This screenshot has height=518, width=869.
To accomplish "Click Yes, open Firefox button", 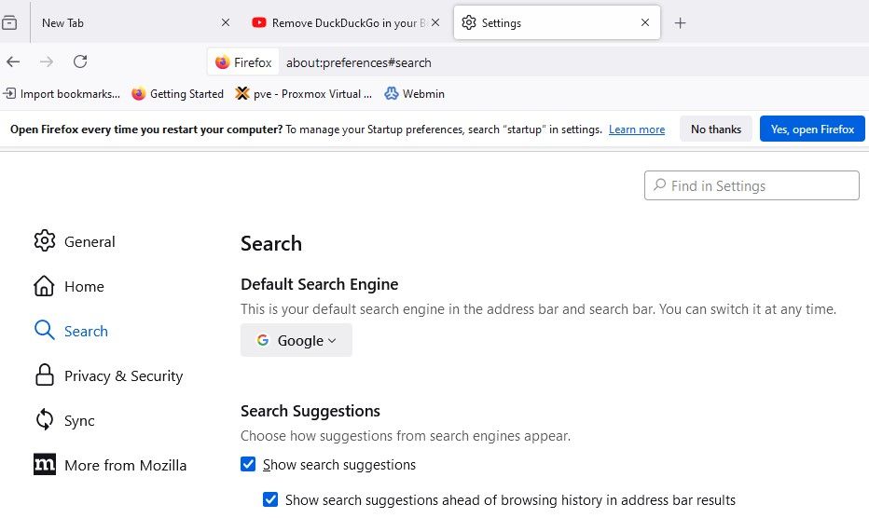I will click(x=812, y=129).
